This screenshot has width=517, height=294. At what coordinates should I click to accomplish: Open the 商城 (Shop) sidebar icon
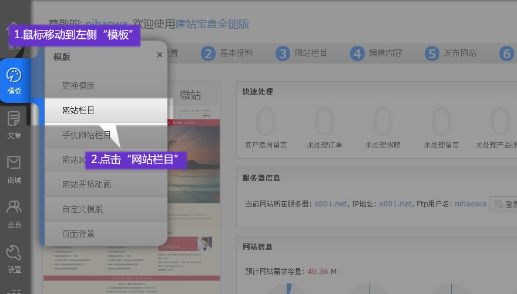tap(14, 170)
